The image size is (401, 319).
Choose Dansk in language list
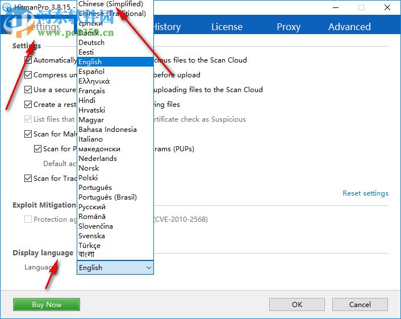pos(115,33)
